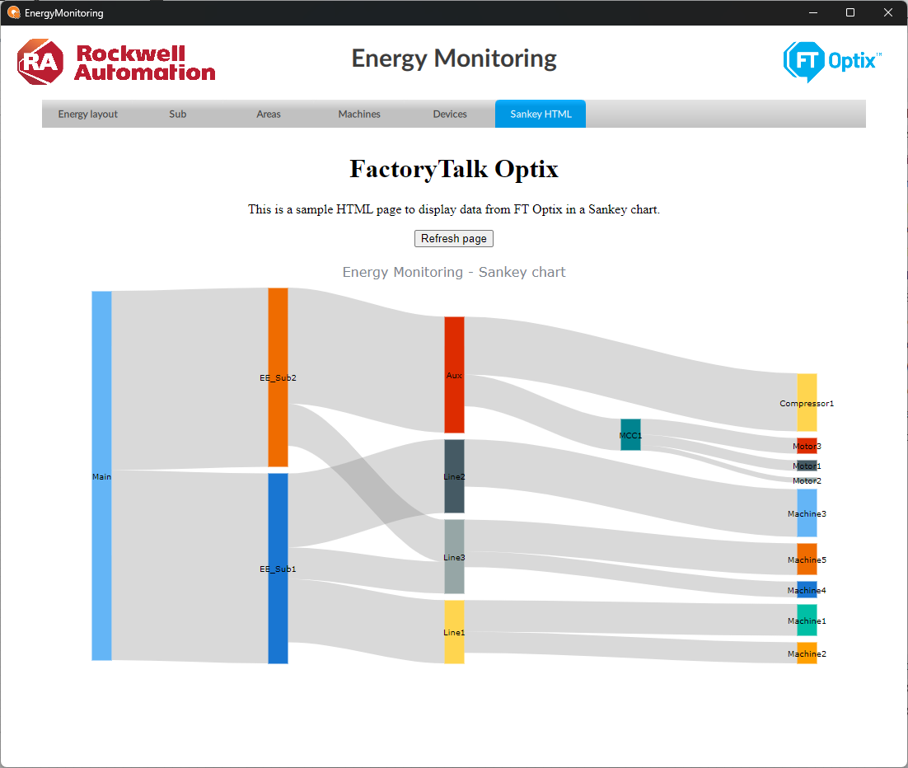Screen dimensions: 908x768
Task: Switch to the Sub tab
Action: point(178,115)
